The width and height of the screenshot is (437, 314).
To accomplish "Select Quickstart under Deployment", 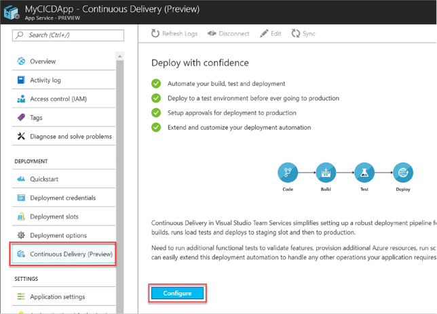I will (x=64, y=179).
